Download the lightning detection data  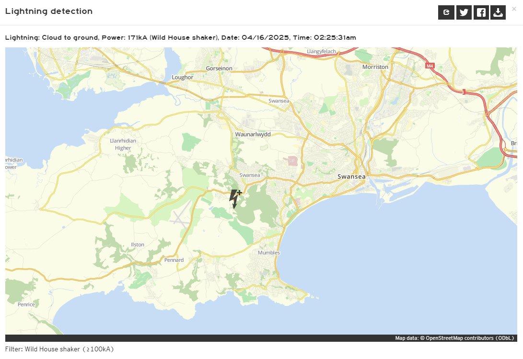click(498, 12)
